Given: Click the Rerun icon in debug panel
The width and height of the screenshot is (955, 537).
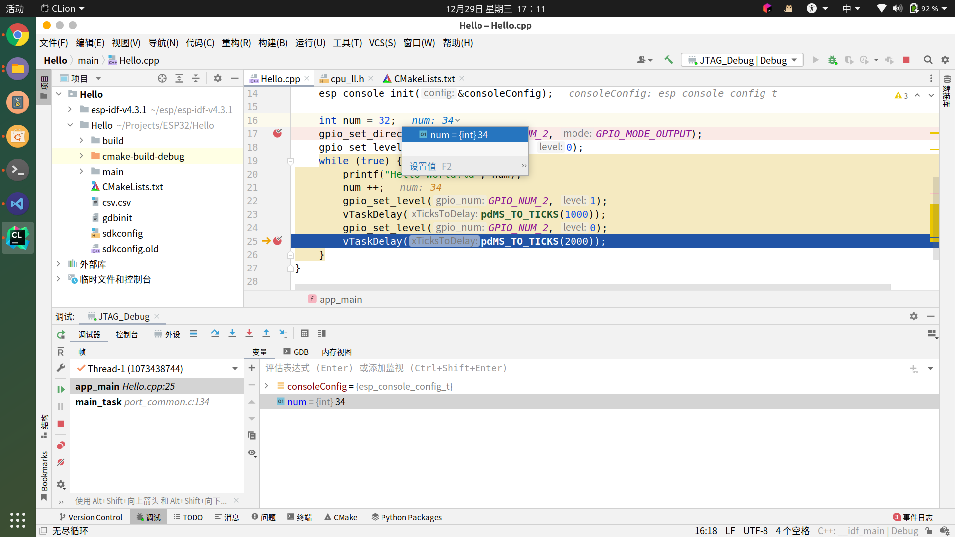Looking at the screenshot, I should pyautogui.click(x=60, y=335).
